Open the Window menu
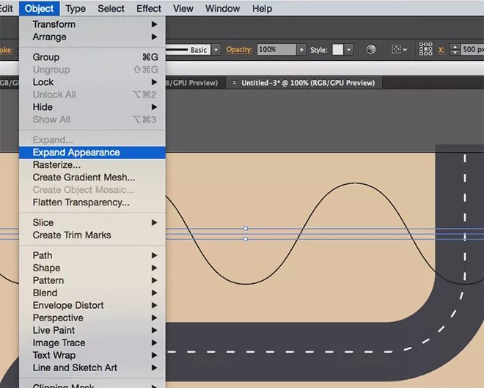484x388 pixels. pyautogui.click(x=222, y=8)
